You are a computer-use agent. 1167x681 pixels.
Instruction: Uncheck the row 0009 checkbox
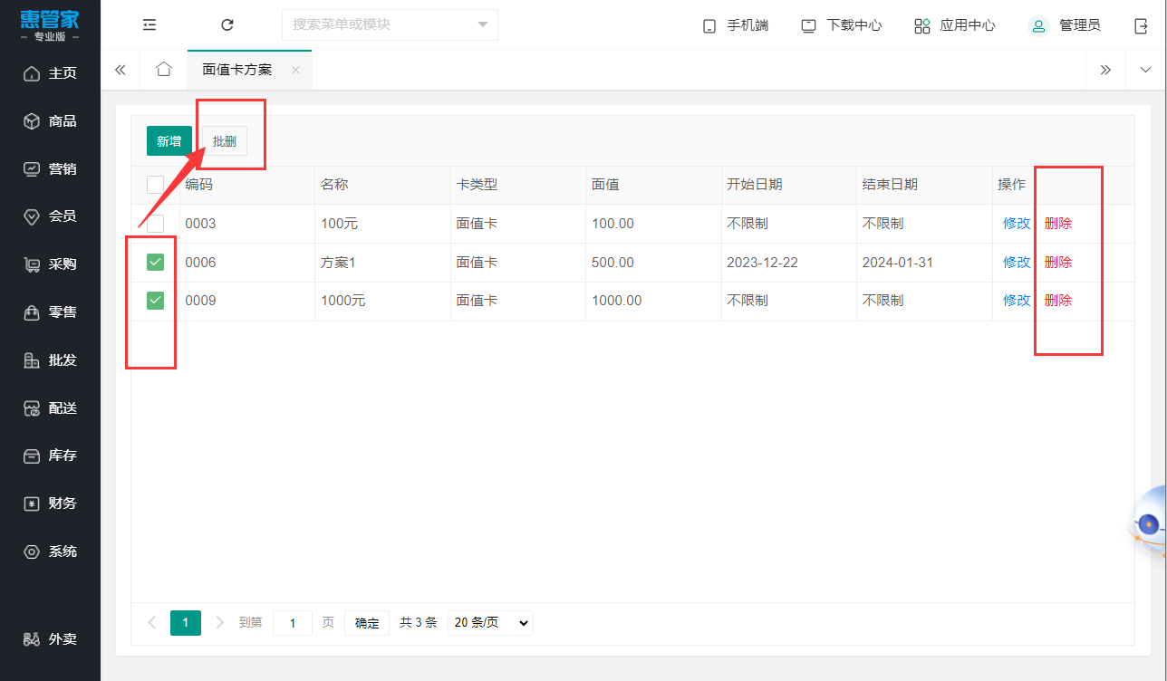(155, 301)
